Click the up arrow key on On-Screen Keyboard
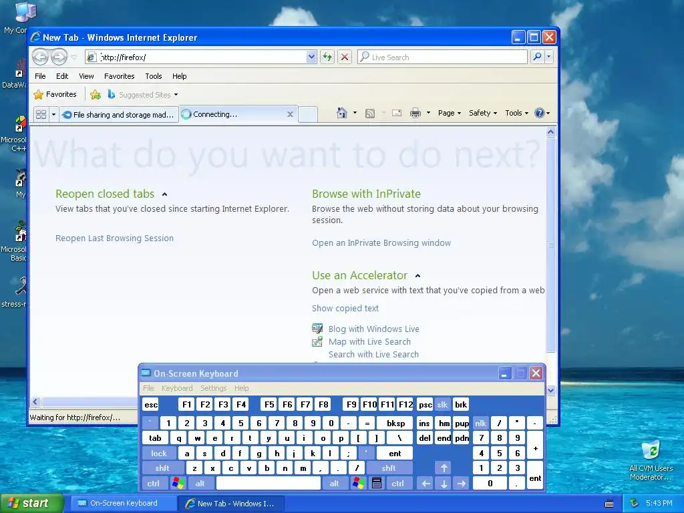Screen dimensions: 684x513 pyautogui.click(x=444, y=468)
